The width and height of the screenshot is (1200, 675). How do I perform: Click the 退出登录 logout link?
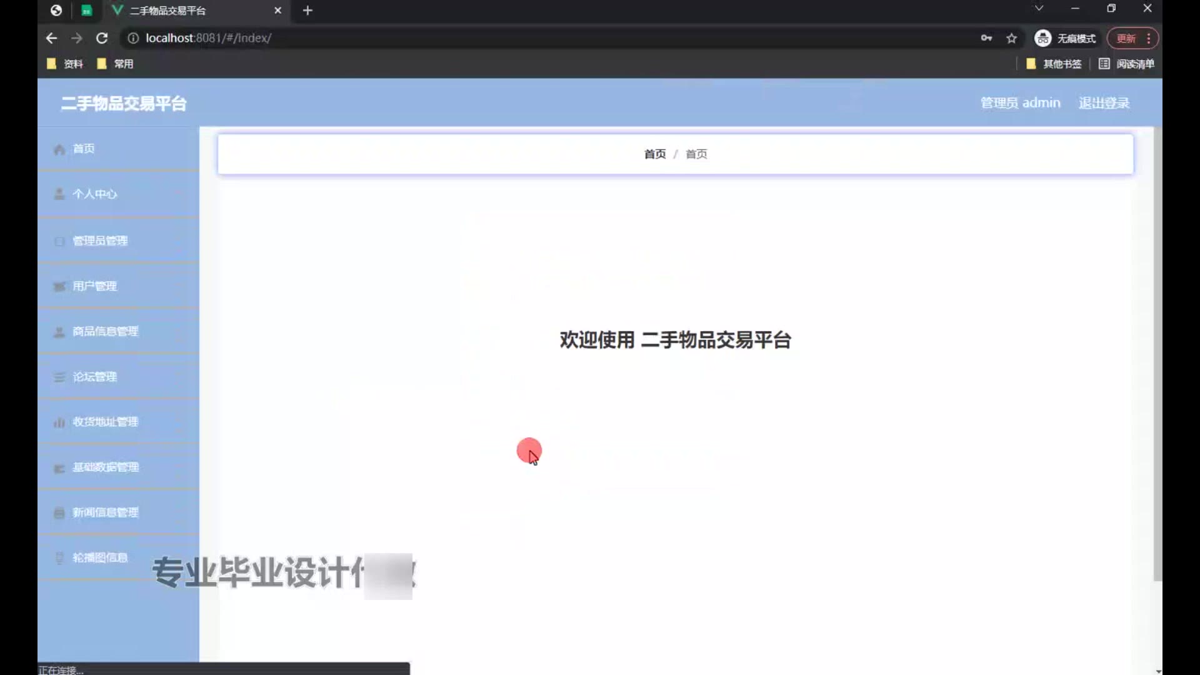coord(1104,103)
